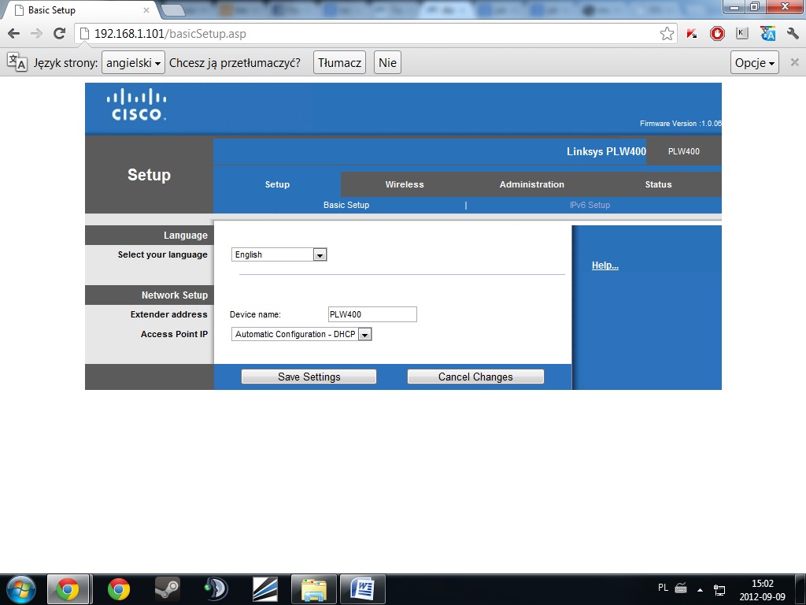
Task: Close the translation bar with the X
Action: pyautogui.click(x=795, y=62)
